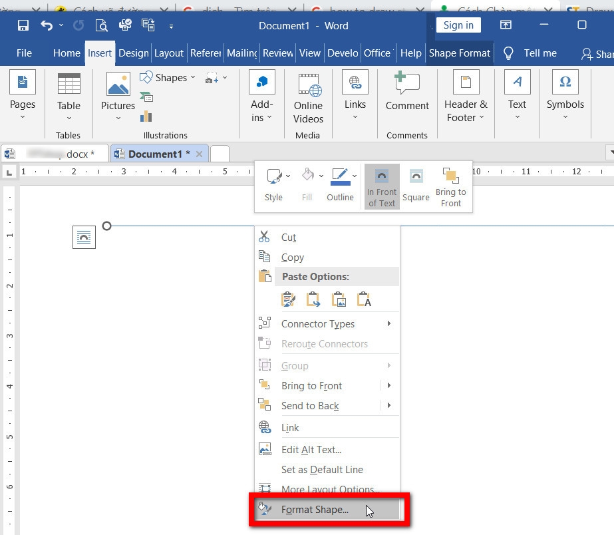Toggle Square text wrapping option
Viewport: 614px width, 535px height.
(416, 185)
